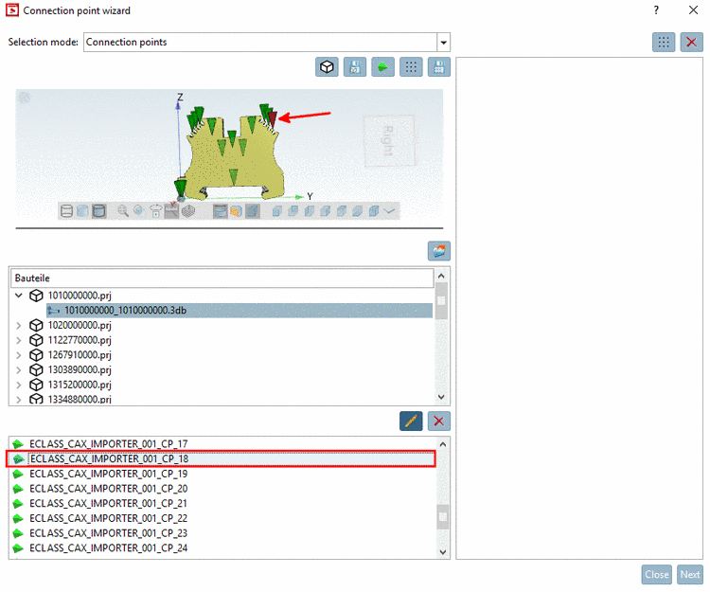
Task: Select ECLASS_CAX_IMPORTER_001_CP_20
Action: [109, 489]
